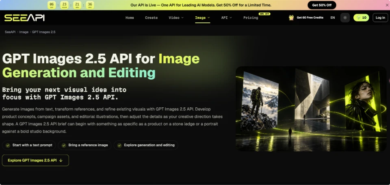Image resolution: width=390 pixels, height=185 pixels.
Task: Toggle the light/dark theme sun icon
Action: (x=345, y=17)
